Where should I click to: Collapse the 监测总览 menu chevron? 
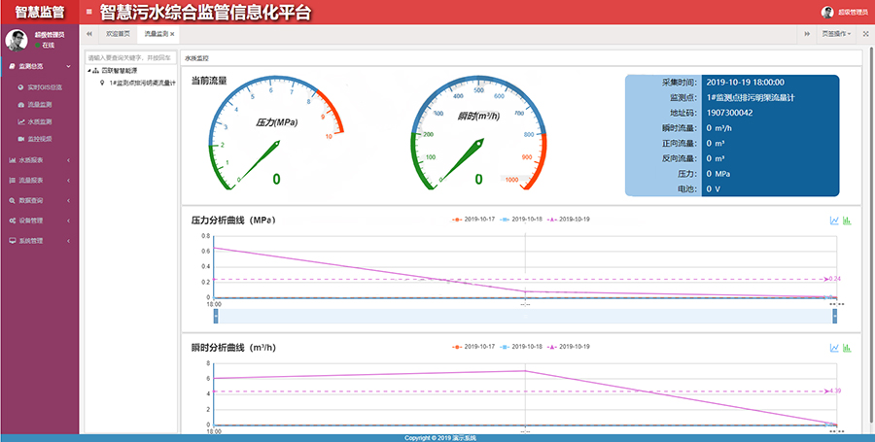pyautogui.click(x=69, y=66)
